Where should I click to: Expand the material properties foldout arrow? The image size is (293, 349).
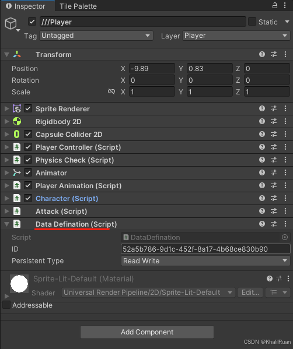pyautogui.click(x=6, y=296)
